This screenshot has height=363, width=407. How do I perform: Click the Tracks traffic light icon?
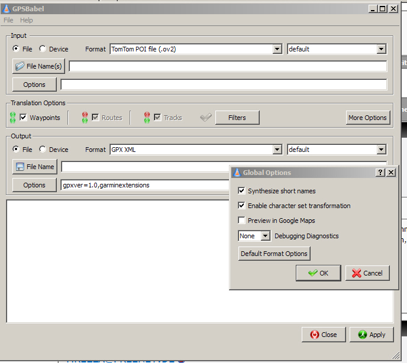coord(147,118)
